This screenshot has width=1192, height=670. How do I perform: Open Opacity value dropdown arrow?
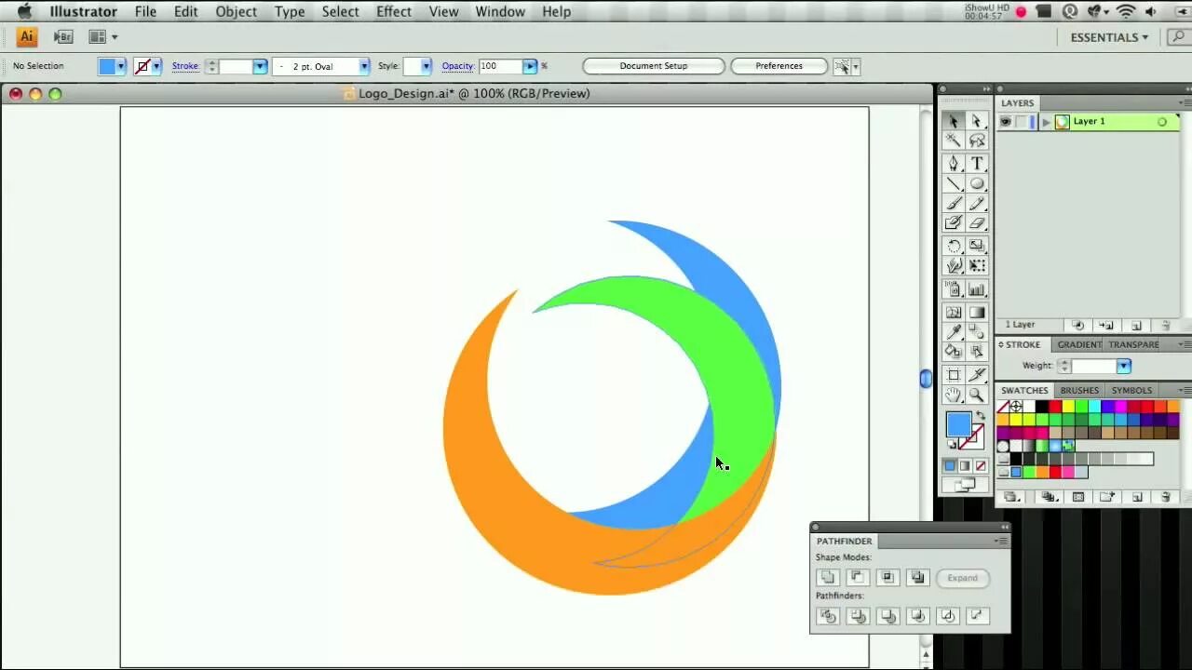(x=530, y=66)
